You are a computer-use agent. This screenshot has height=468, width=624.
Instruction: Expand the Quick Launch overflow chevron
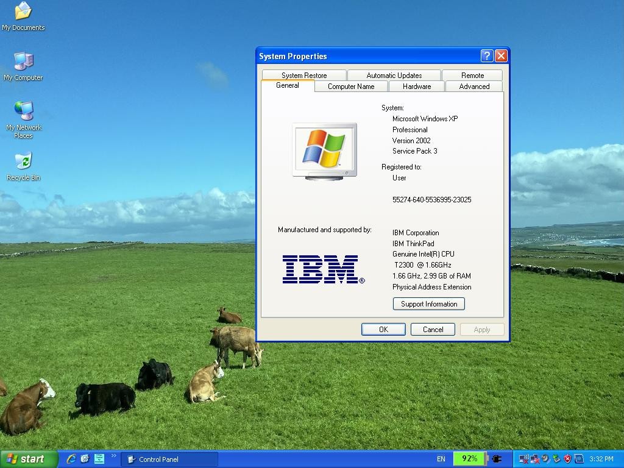(113, 456)
